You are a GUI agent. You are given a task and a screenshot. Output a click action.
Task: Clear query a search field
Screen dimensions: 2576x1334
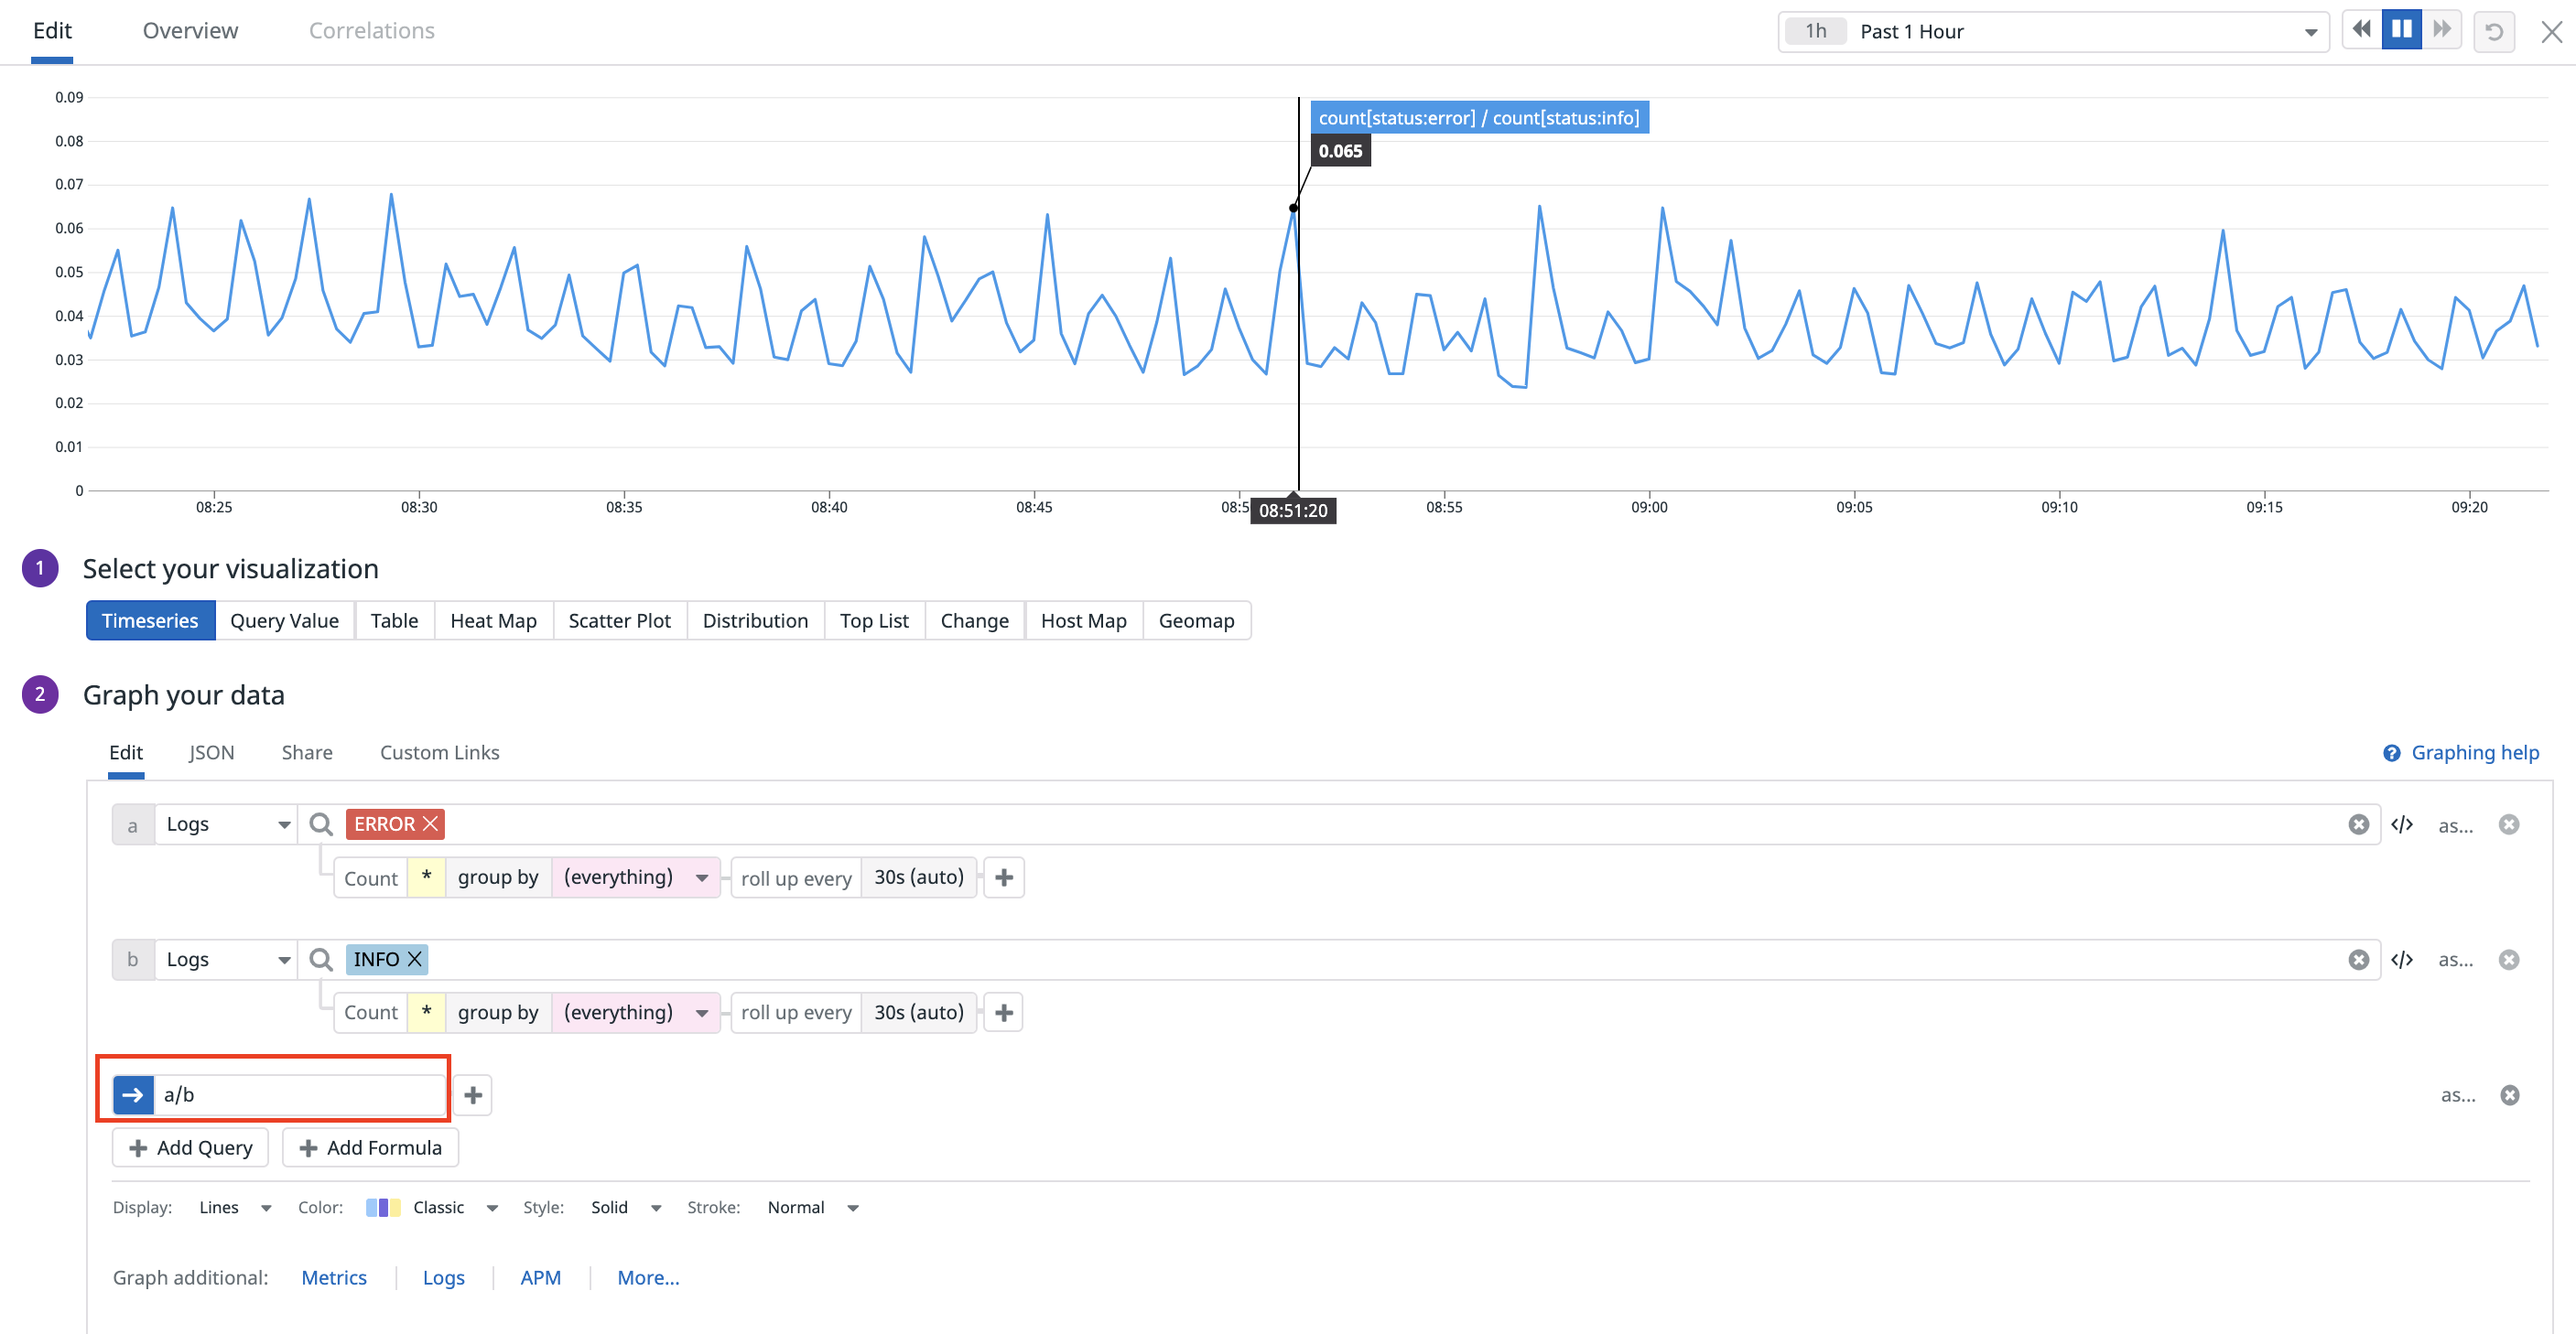pos(2358,824)
